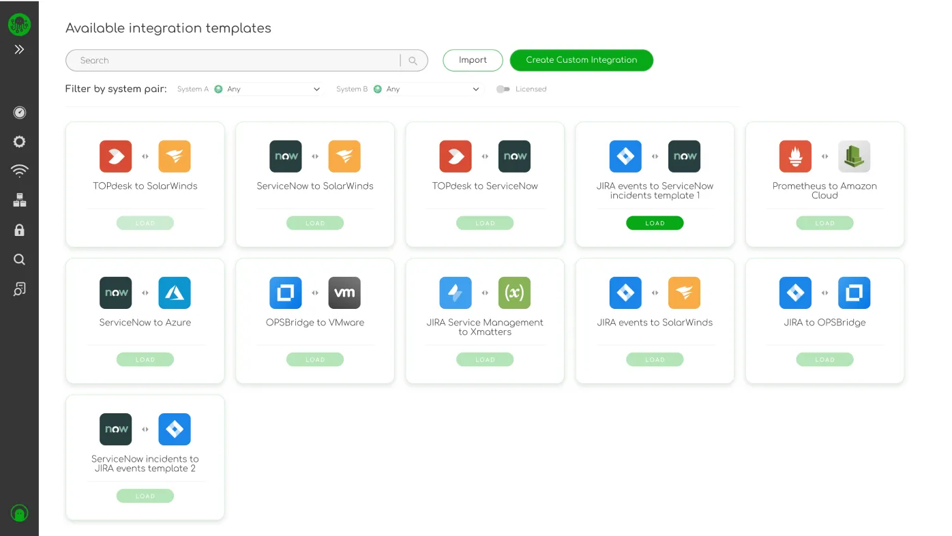Click the Xmatters (x) icon

[514, 293]
